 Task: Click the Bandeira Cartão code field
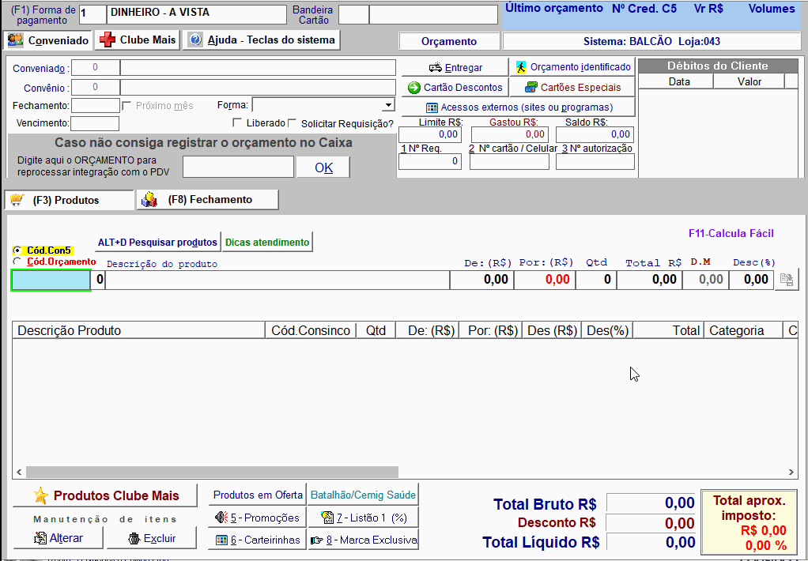[x=353, y=14]
